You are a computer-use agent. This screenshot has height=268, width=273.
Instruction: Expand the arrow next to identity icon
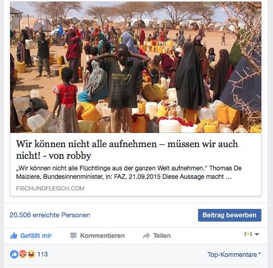click(x=257, y=234)
